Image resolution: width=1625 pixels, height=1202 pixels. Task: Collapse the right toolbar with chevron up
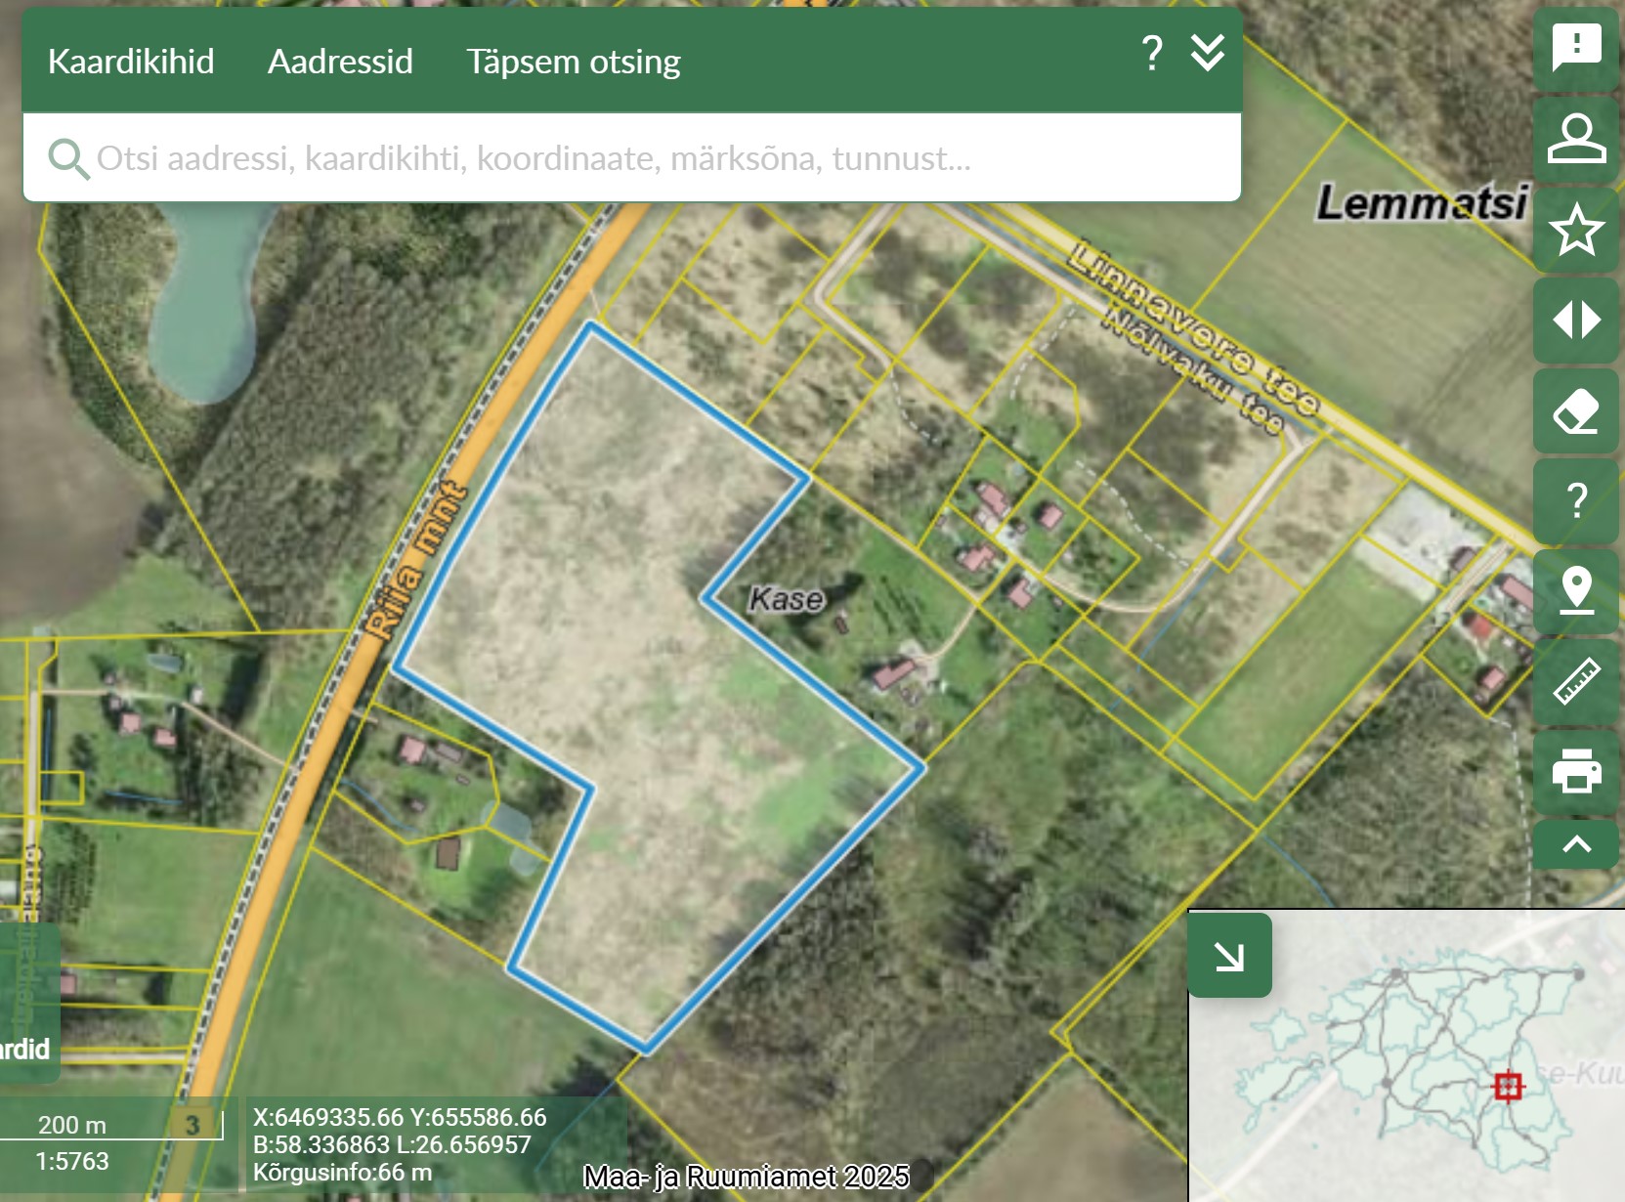[x=1576, y=844]
